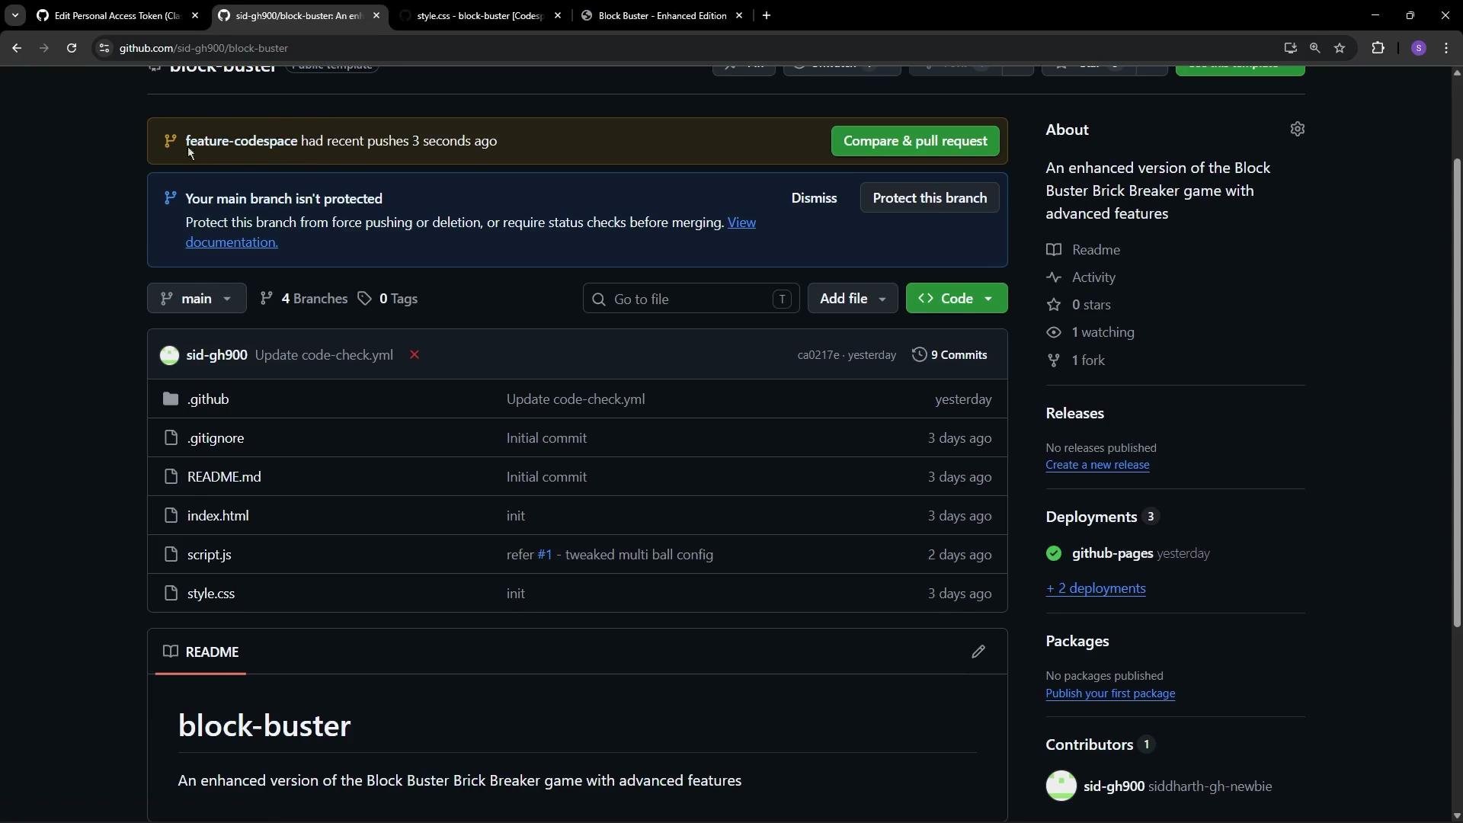Open the 0 stars link

click(x=1078, y=305)
